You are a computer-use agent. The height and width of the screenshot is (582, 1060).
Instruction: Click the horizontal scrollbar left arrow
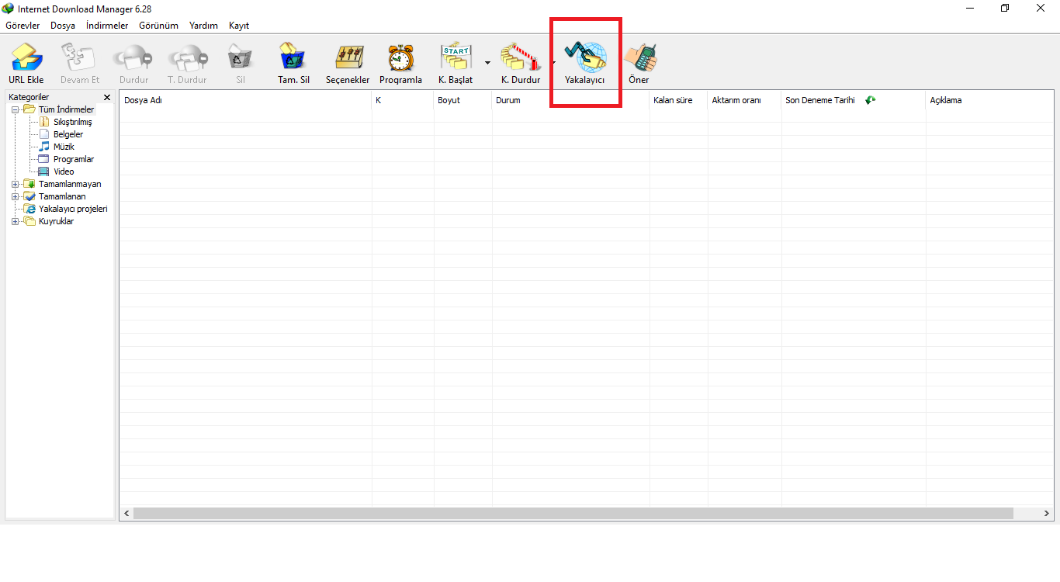(126, 514)
